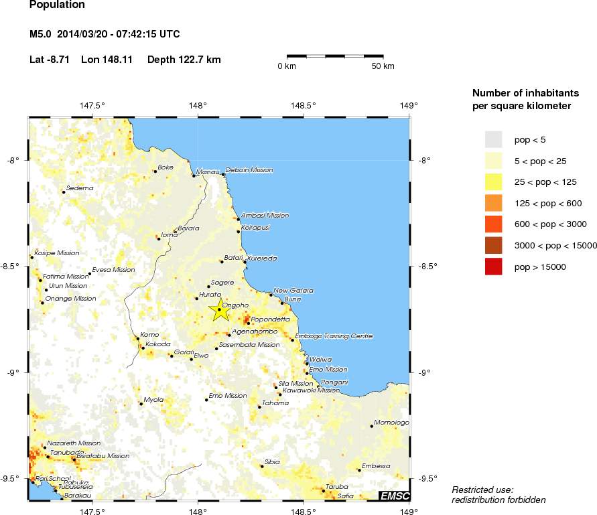Click the Sasembata Mission label
The height and width of the screenshot is (515, 597).
click(250, 345)
